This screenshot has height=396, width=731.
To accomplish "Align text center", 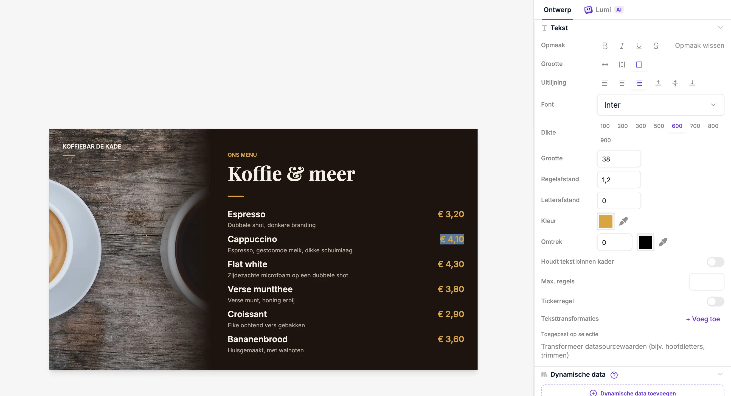I will 622,83.
